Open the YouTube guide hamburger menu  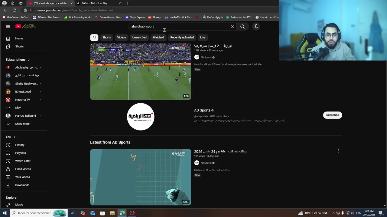8,27
